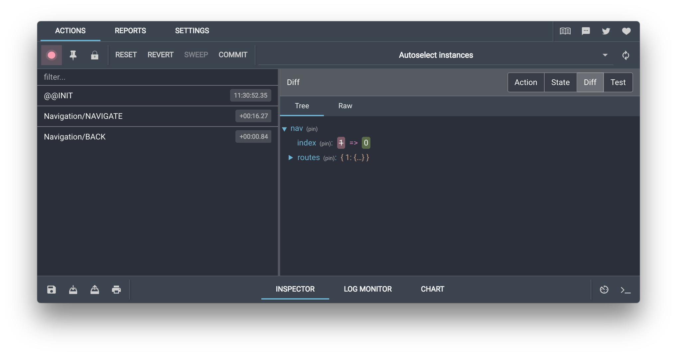
Task: Open the dispatcher terminal icon
Action: click(x=625, y=289)
